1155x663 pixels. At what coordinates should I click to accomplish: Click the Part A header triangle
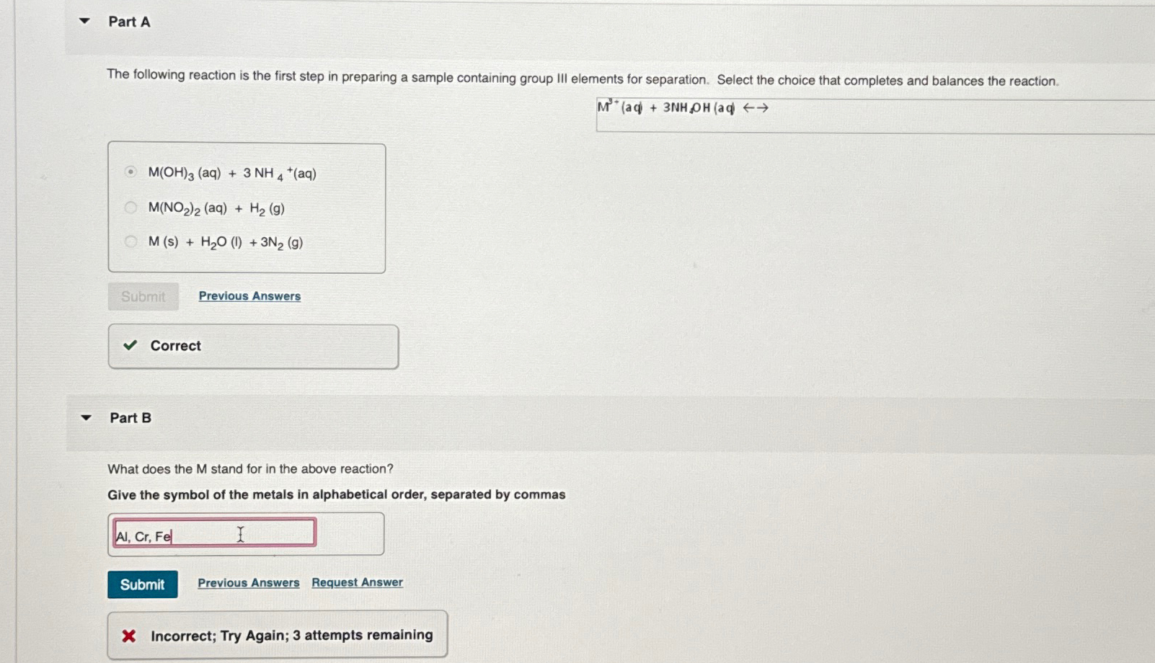point(84,21)
